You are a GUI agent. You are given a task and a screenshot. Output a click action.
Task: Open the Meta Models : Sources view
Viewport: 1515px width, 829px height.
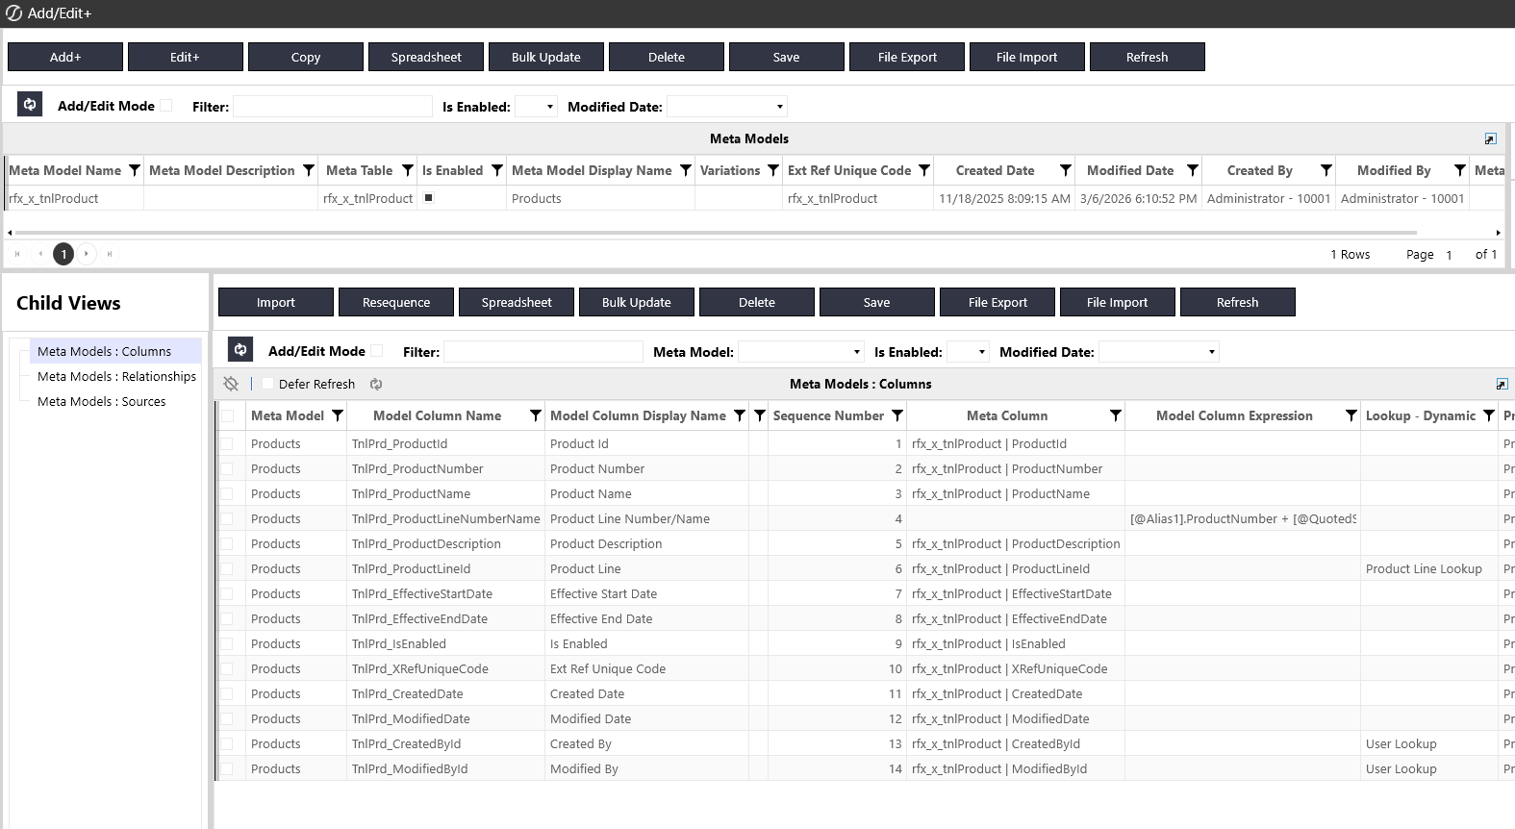coord(101,402)
